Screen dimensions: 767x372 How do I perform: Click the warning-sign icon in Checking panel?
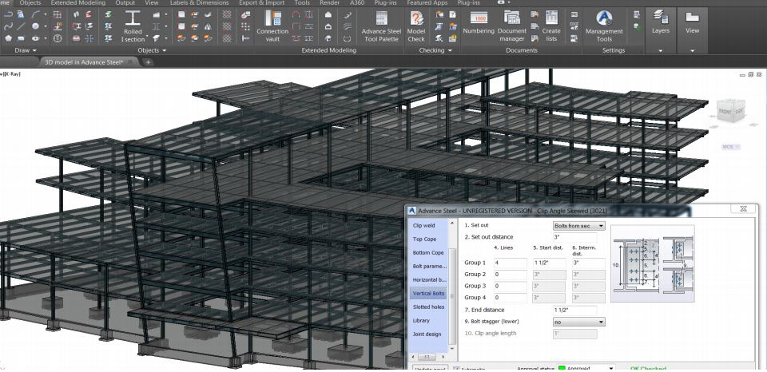[x=452, y=38]
